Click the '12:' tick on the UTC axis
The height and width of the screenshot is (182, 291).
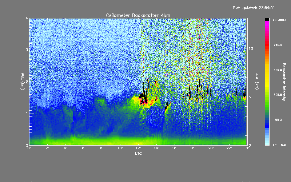click(x=139, y=148)
